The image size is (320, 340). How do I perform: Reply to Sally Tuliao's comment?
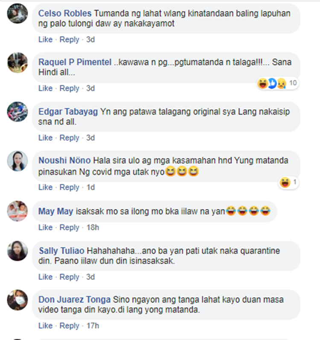(x=70, y=277)
